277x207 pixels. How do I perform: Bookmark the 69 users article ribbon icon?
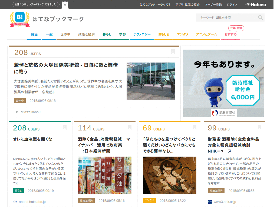tap(195, 127)
